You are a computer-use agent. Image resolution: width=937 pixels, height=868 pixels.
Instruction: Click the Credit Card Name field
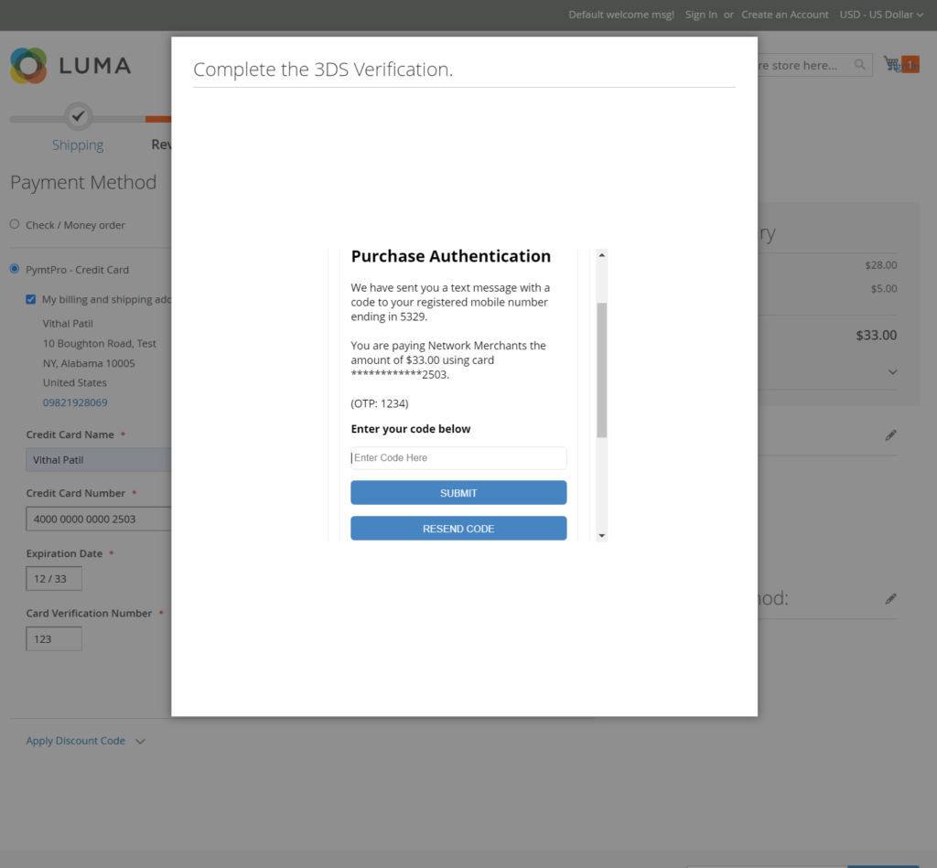99,460
